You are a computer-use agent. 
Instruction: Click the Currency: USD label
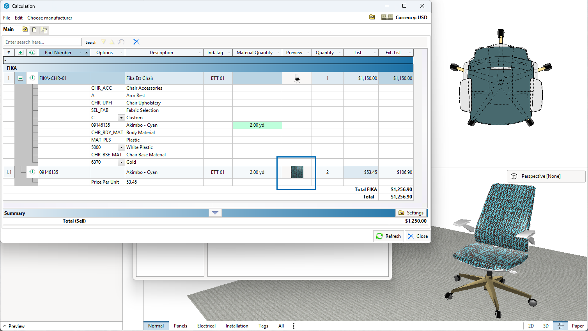411,18
